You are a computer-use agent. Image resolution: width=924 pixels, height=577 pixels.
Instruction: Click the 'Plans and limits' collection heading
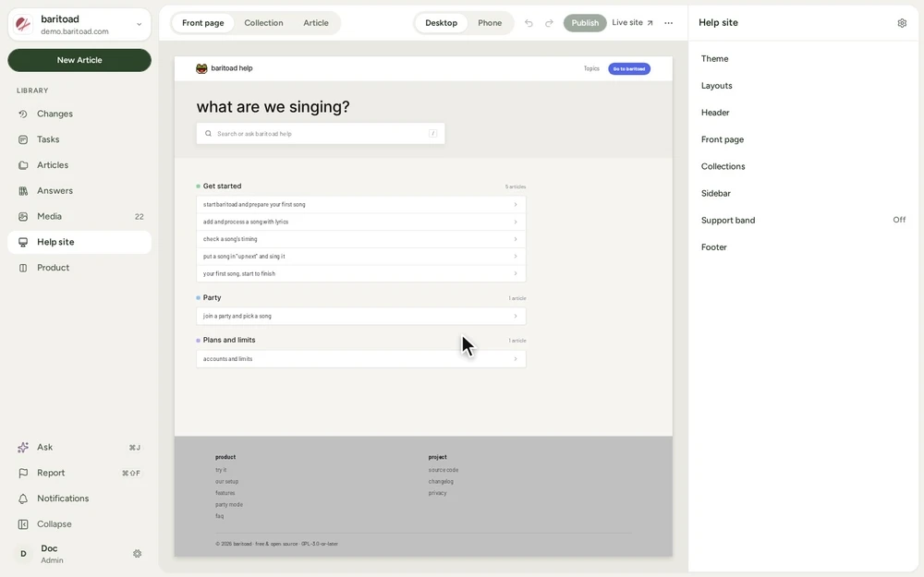point(229,341)
